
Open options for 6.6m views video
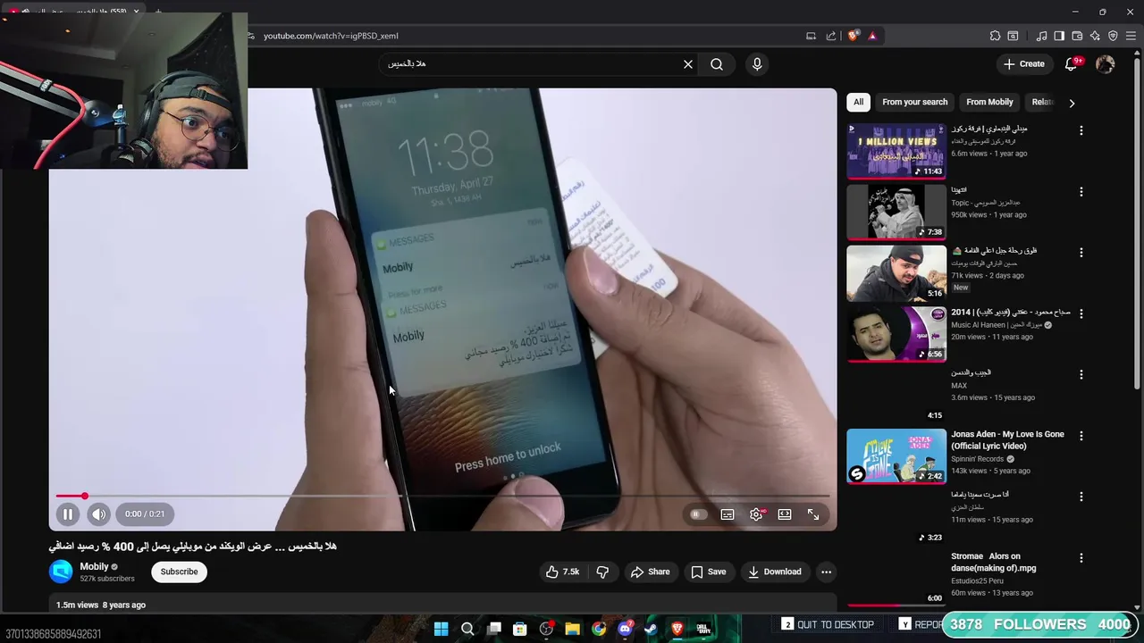pyautogui.click(x=1081, y=130)
